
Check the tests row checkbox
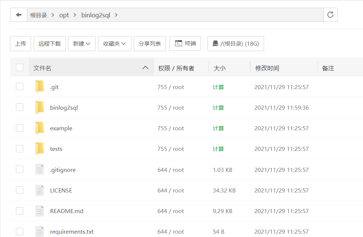20,149
